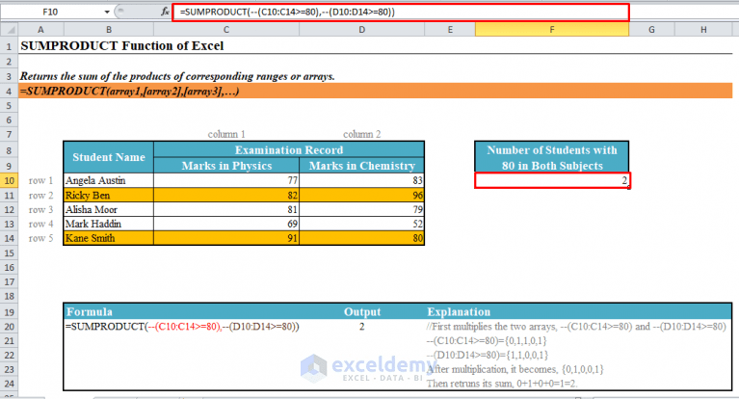Select Chemistry mark 96 cell
This screenshot has width=739, height=399.
(x=362, y=196)
